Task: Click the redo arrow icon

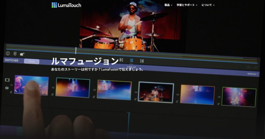Action: coord(255,67)
